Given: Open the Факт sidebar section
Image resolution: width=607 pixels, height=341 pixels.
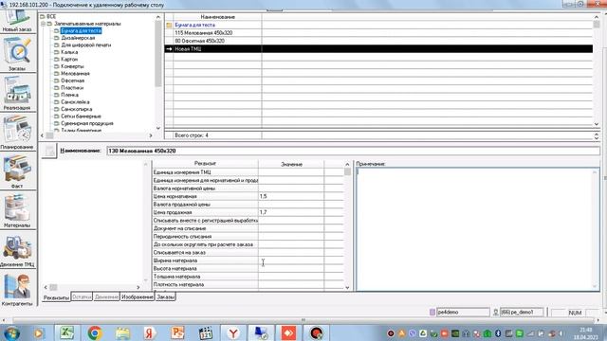Looking at the screenshot, I should [17, 171].
